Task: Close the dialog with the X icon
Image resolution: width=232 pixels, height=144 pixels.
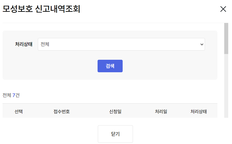Action: pyautogui.click(x=223, y=9)
